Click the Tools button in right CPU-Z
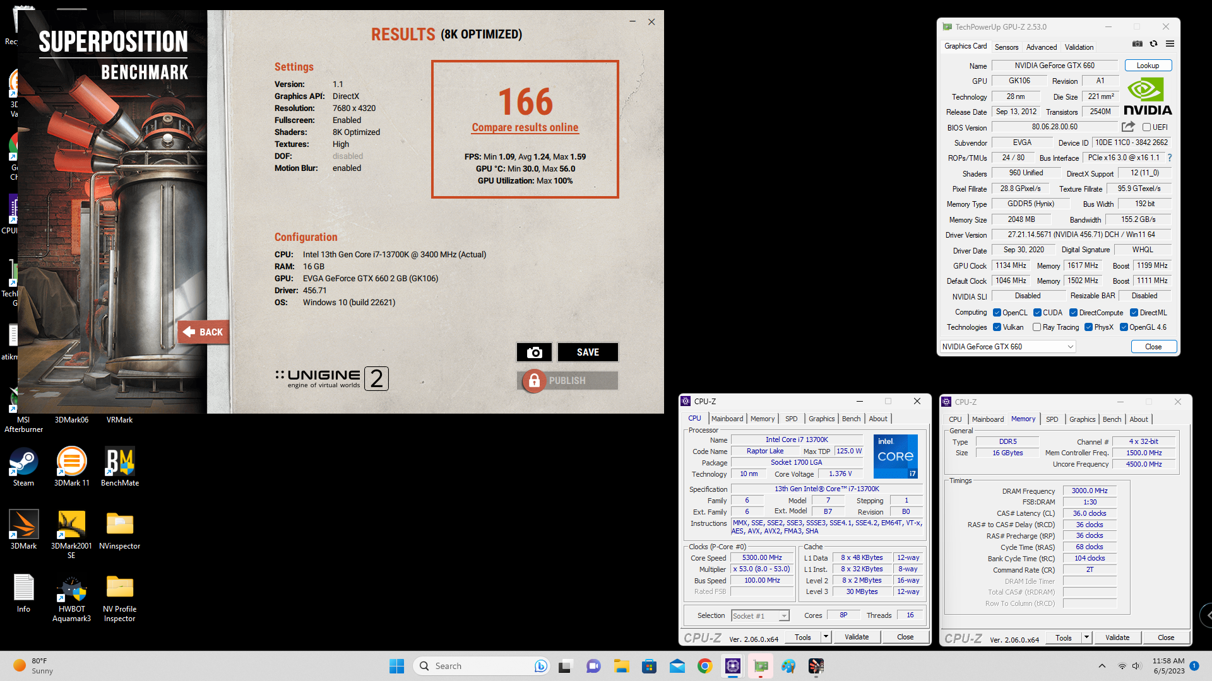 (x=1063, y=637)
